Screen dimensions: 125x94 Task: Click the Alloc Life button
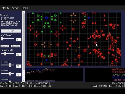point(5,46)
